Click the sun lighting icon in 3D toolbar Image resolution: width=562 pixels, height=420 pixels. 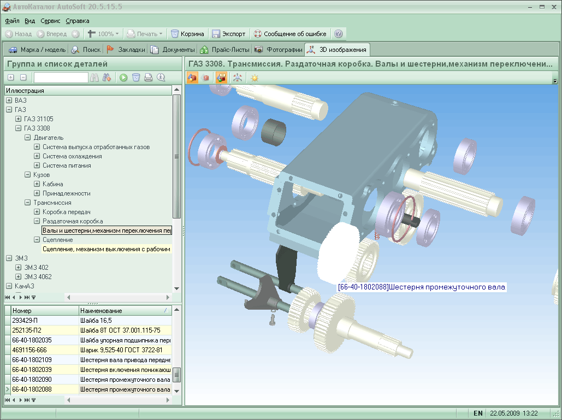point(255,78)
